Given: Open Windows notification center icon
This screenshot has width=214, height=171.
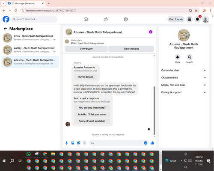Looking at the screenshot, I should point(209,161).
